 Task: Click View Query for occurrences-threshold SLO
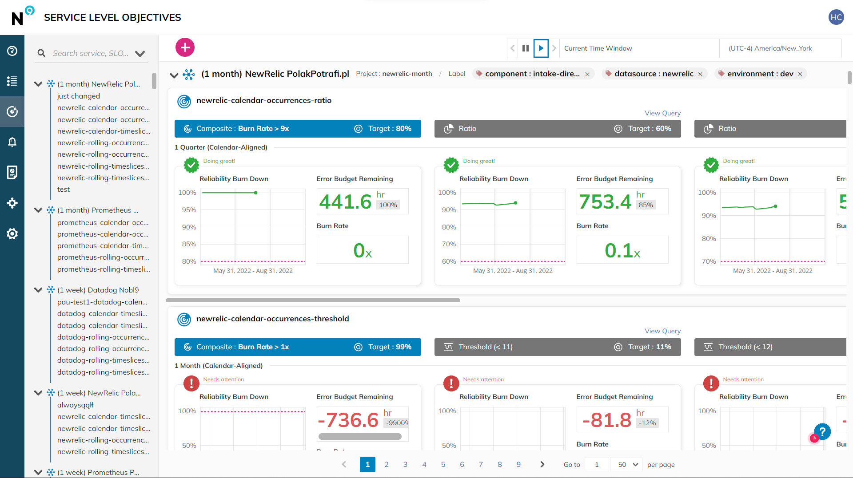coord(662,331)
